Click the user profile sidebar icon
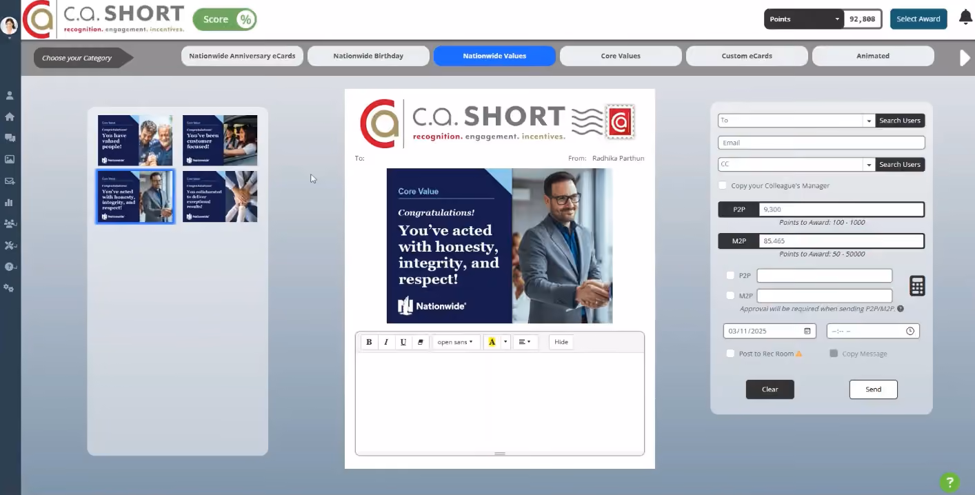The image size is (975, 495). click(x=10, y=96)
